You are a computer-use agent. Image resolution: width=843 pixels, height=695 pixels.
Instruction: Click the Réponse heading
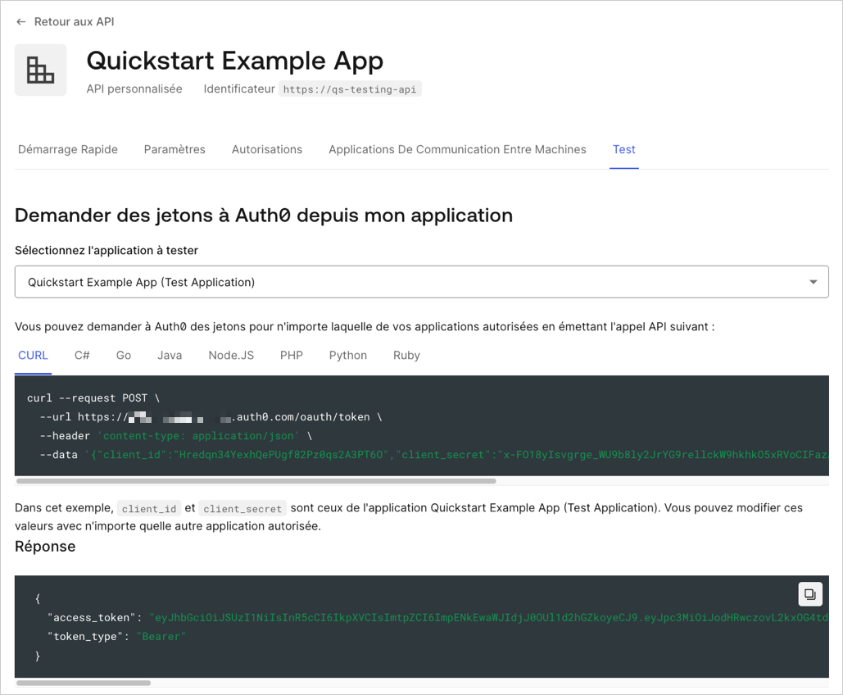coord(45,547)
